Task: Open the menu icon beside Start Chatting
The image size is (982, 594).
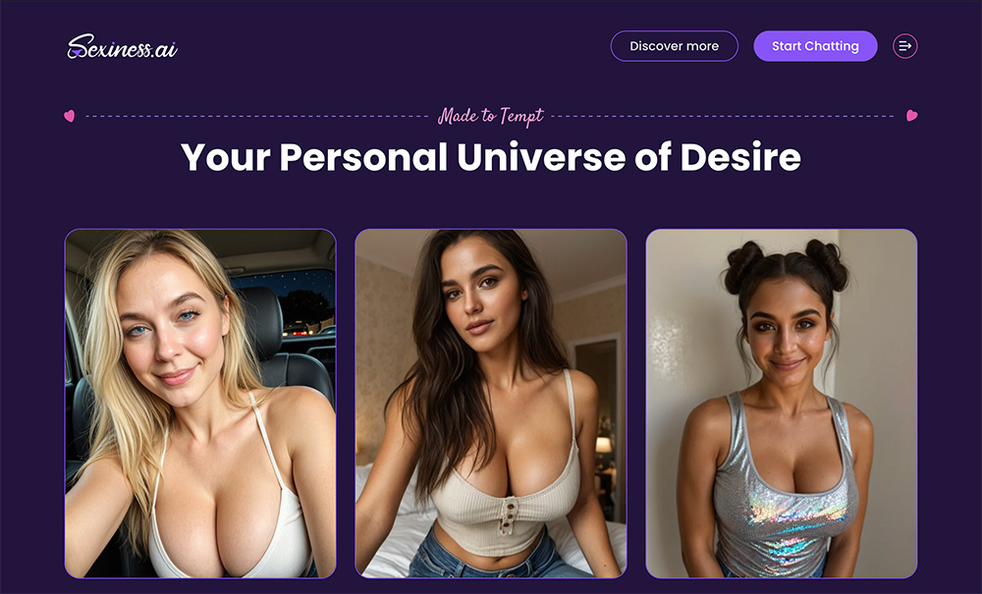Action: click(x=905, y=46)
